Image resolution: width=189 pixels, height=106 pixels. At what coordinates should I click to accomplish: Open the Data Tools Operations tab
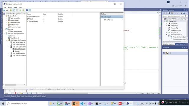coord(24,96)
